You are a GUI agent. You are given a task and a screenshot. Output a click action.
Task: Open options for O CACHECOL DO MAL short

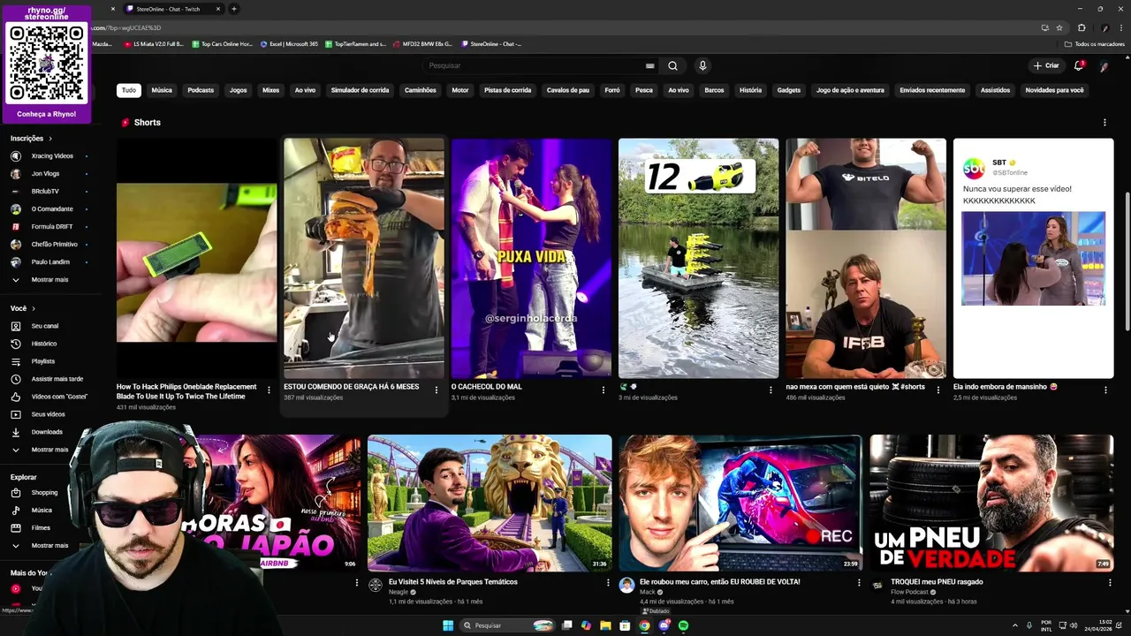click(603, 390)
